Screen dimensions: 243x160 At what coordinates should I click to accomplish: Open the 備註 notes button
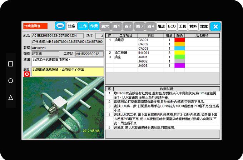click(x=161, y=26)
